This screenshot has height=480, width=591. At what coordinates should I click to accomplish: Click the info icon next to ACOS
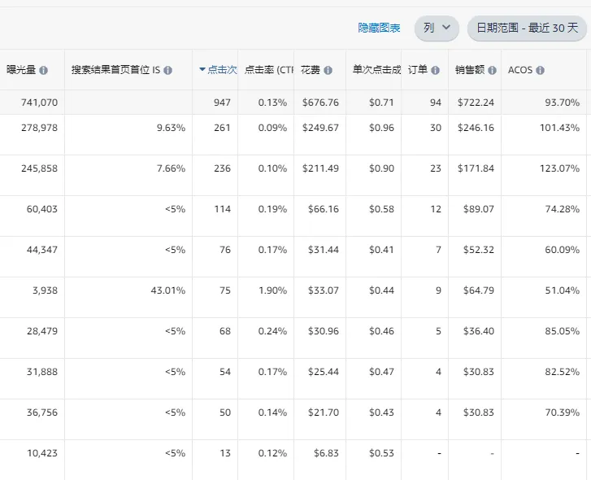pyautogui.click(x=540, y=71)
